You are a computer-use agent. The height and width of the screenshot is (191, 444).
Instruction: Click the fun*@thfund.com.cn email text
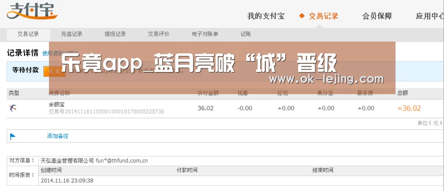tap(122, 161)
